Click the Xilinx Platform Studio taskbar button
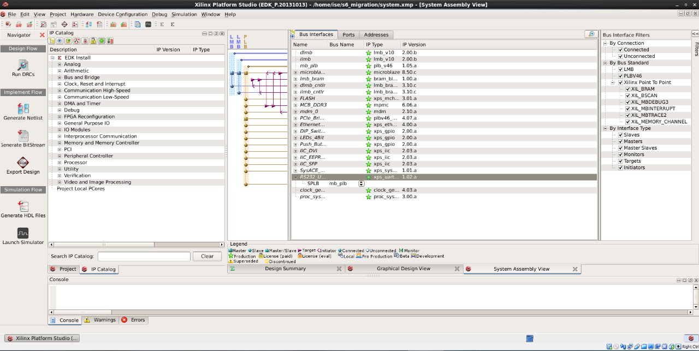The image size is (699, 351). 42,338
